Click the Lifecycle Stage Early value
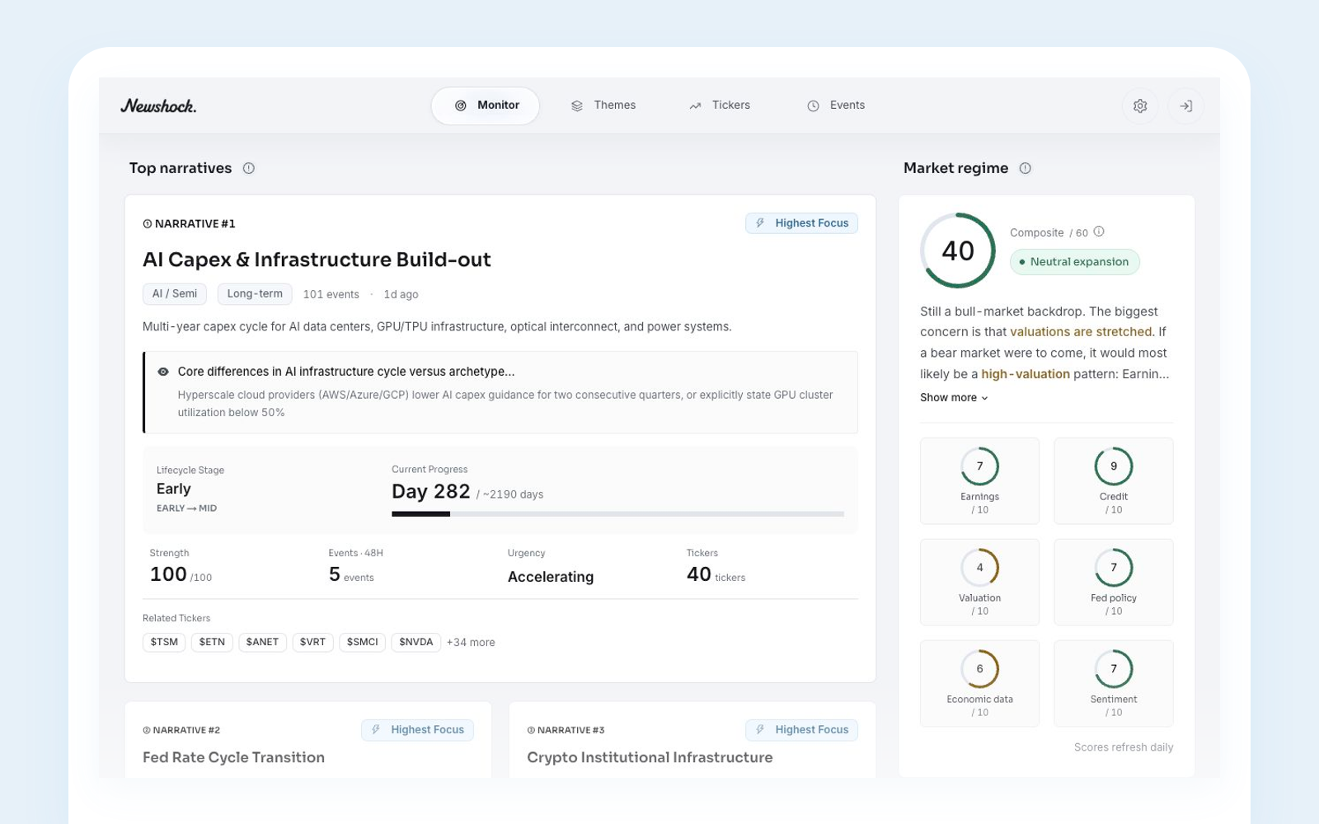Viewport: 1319px width, 824px height. (174, 489)
